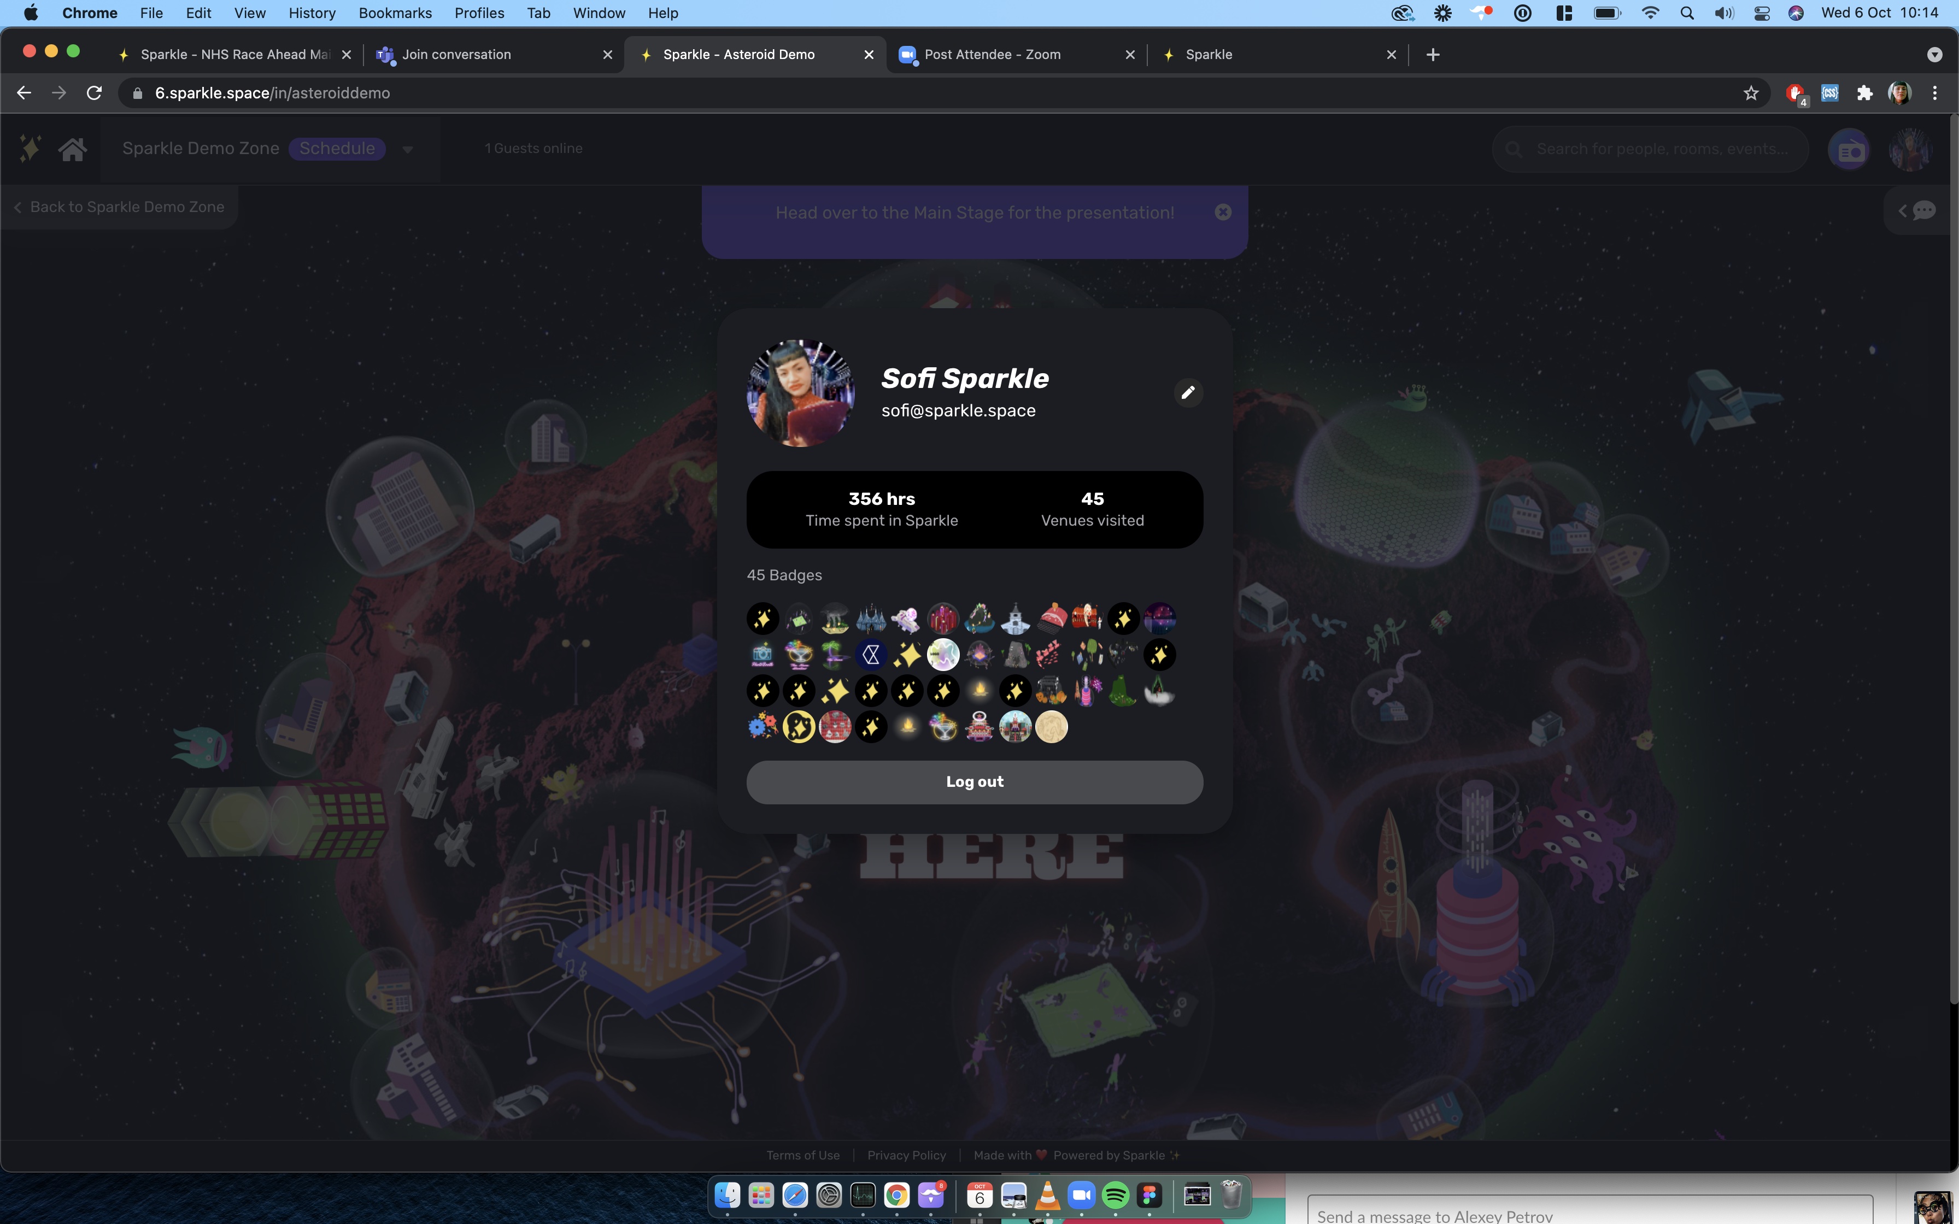Open Spotlight search in menu bar

pyautogui.click(x=1687, y=13)
